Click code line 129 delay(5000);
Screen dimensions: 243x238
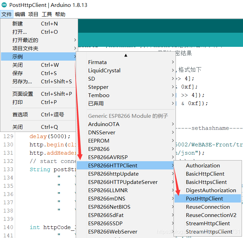(50, 136)
